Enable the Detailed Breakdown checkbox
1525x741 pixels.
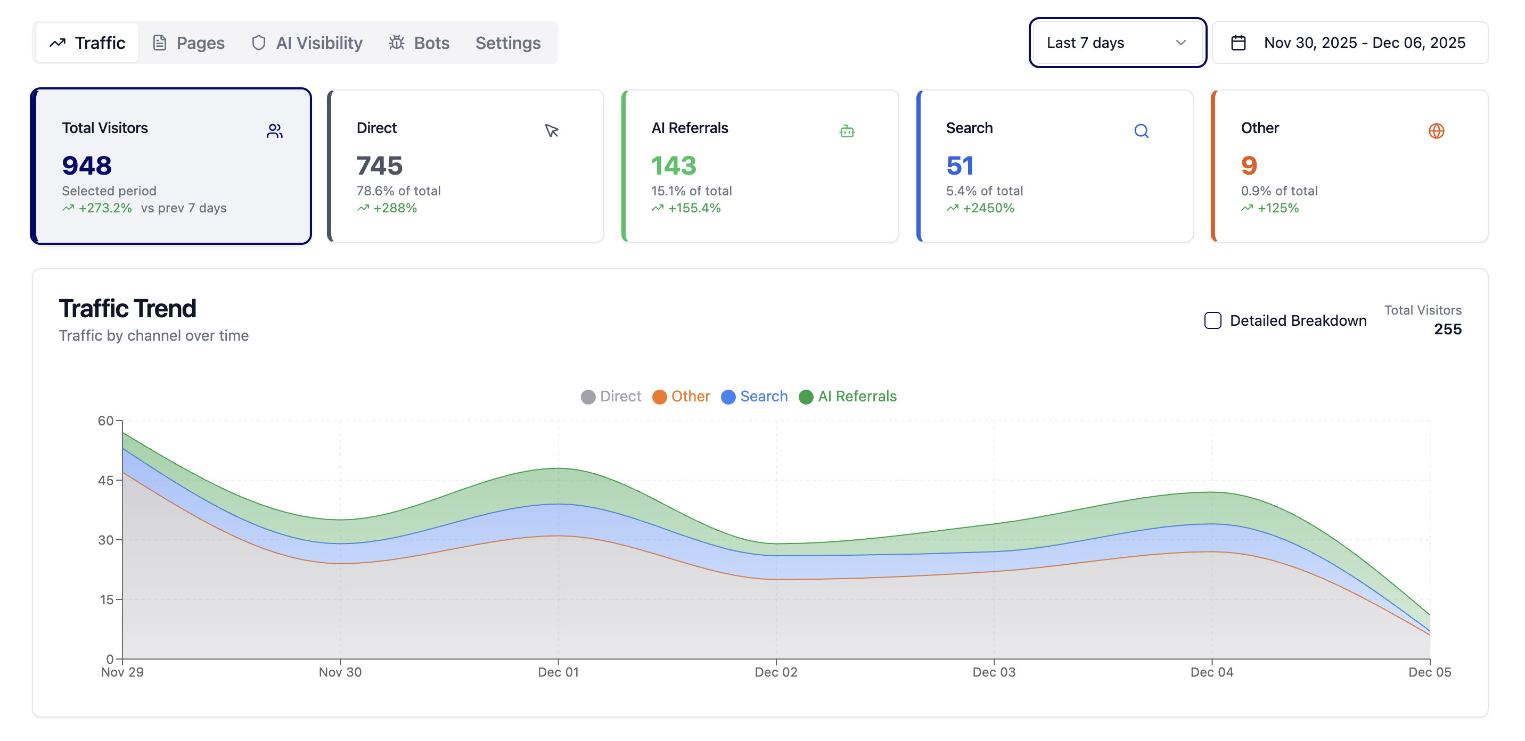coord(1212,320)
